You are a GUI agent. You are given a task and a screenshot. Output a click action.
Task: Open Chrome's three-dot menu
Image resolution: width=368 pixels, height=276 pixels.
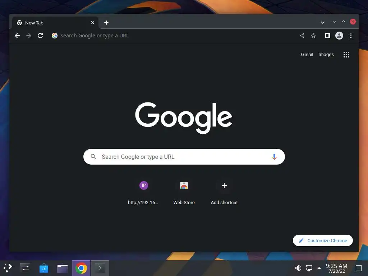[351, 36]
